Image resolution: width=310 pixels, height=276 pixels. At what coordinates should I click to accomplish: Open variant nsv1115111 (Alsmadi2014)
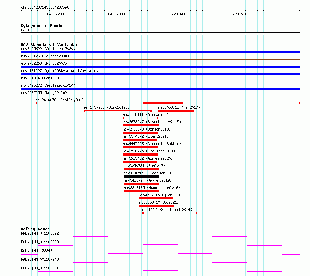click(x=148, y=115)
